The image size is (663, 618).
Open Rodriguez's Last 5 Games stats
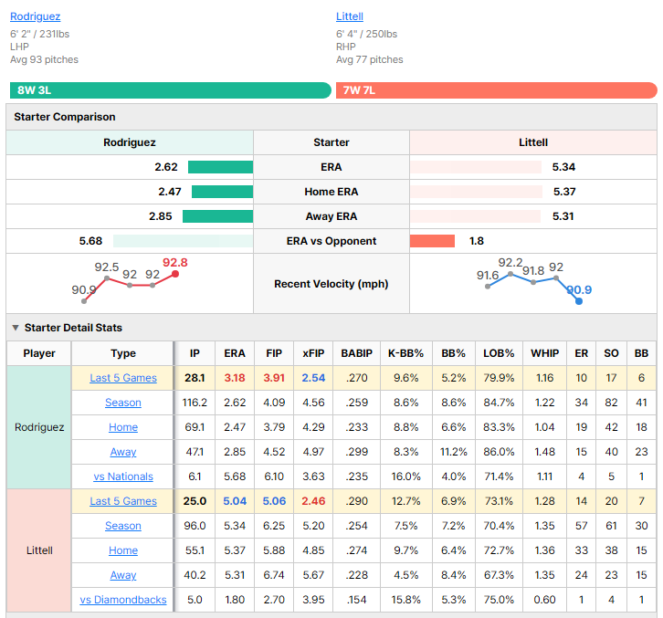[123, 378]
